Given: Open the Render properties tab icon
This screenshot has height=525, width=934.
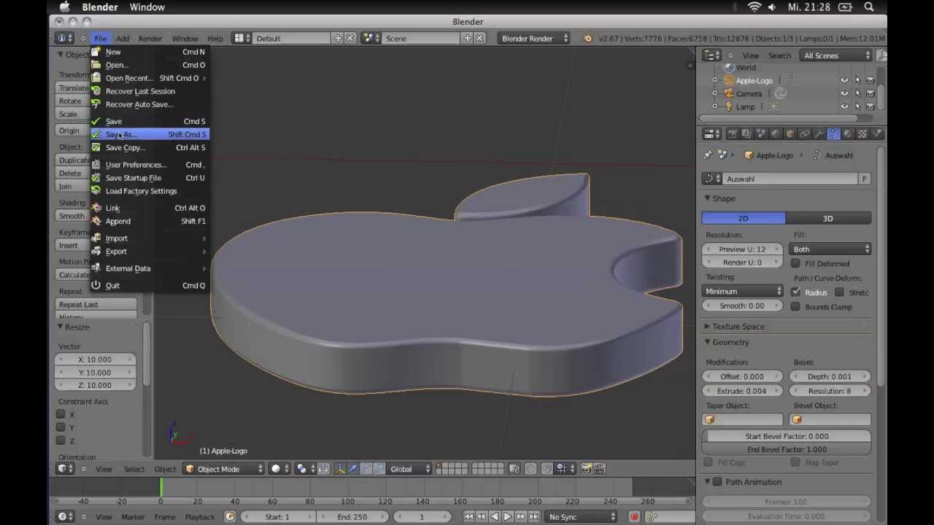Looking at the screenshot, I should [732, 134].
